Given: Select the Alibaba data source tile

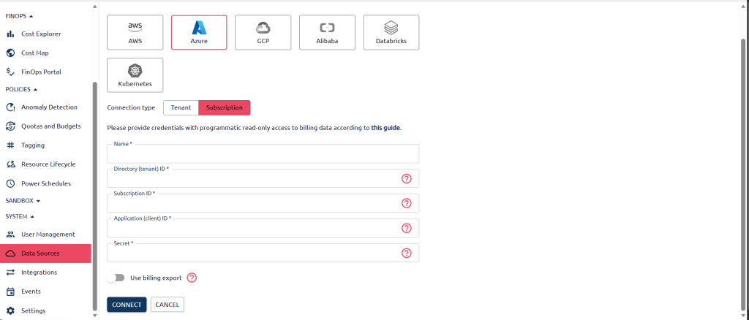Looking at the screenshot, I should click(327, 32).
